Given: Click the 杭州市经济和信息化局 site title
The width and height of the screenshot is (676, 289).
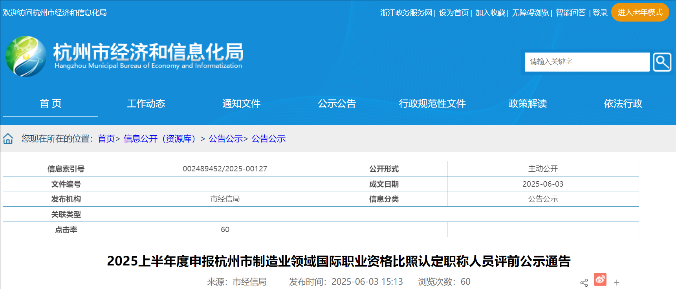Looking at the screenshot, I should pyautogui.click(x=148, y=52).
